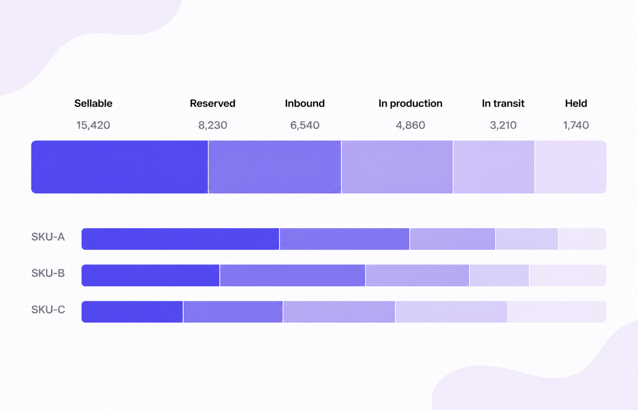Open the SKU-A row label

coord(48,237)
